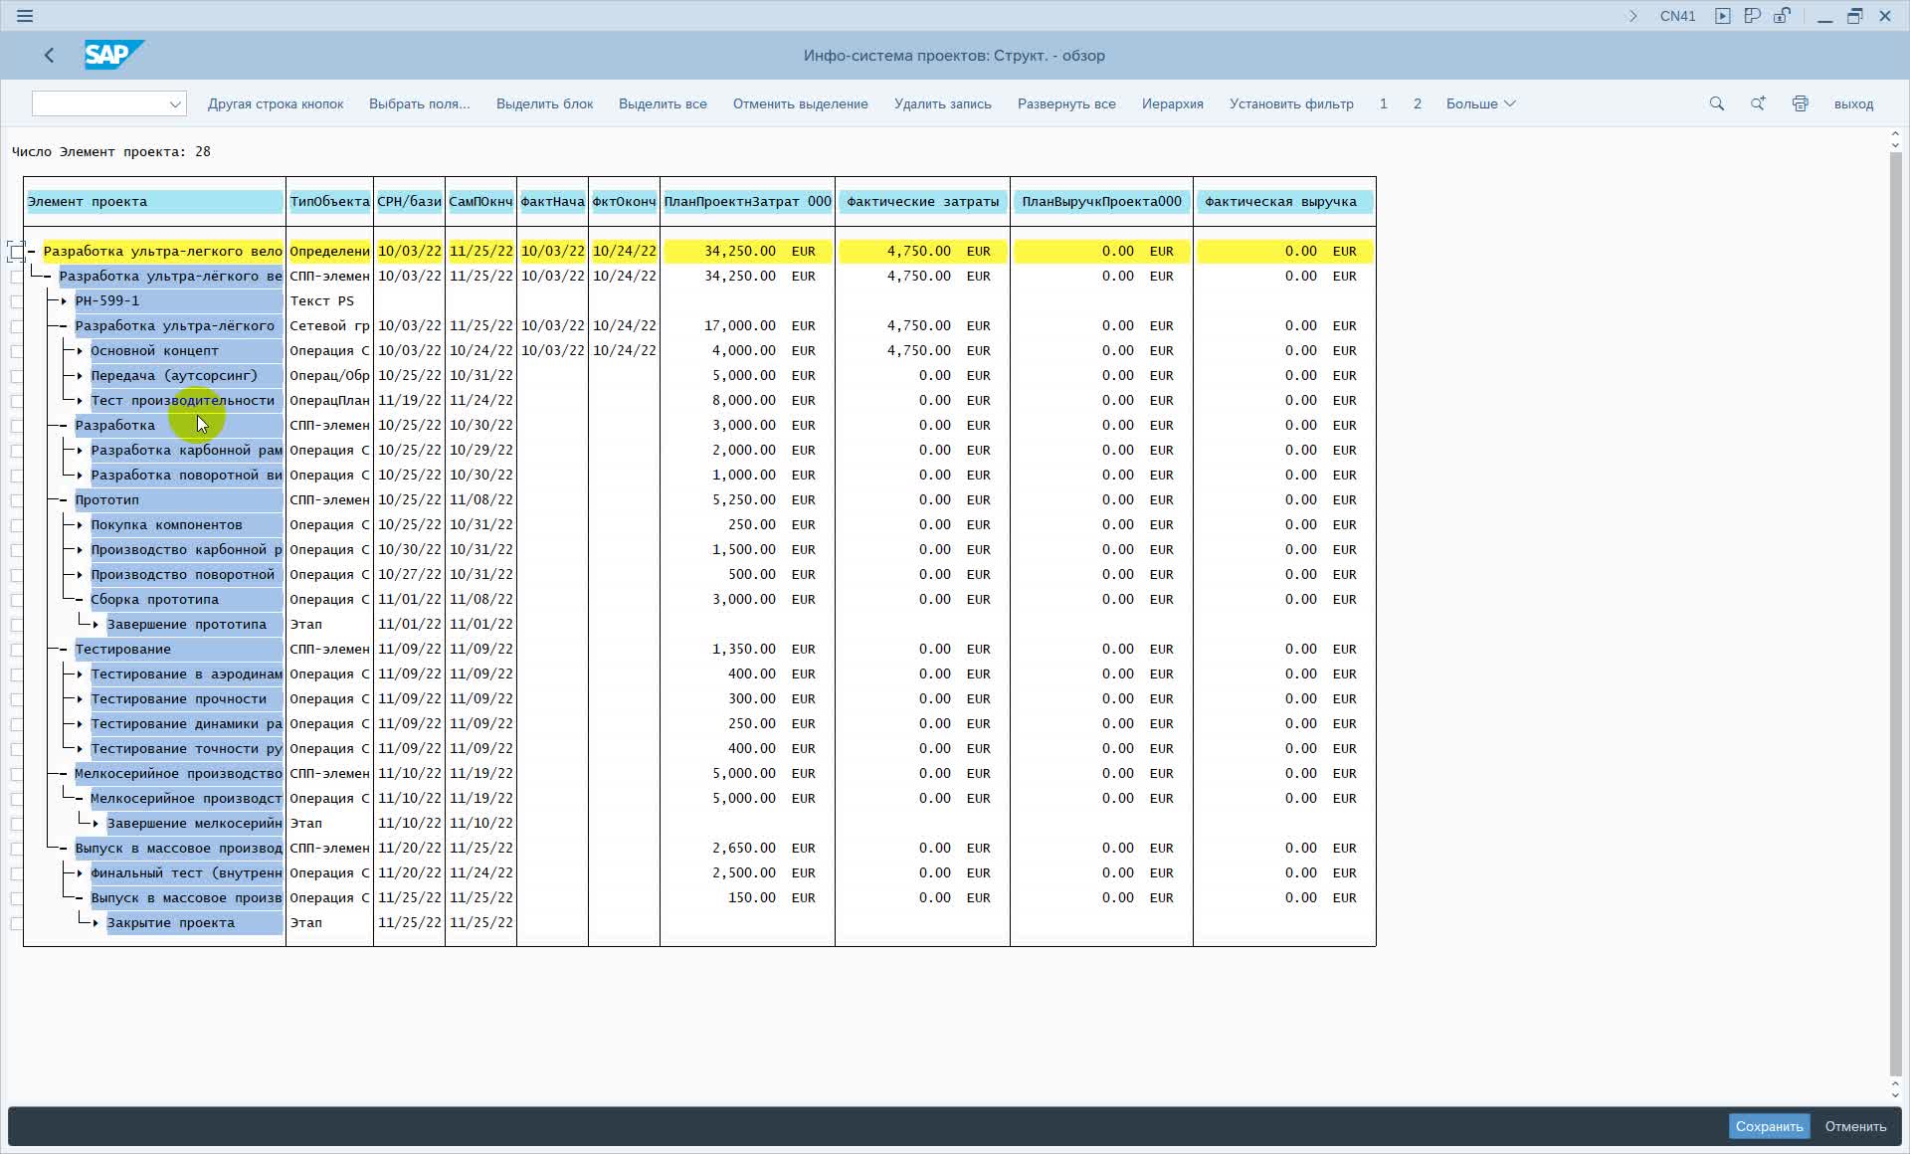This screenshot has height=1154, width=1910.
Task: Expand the PH-599-1 node
Action: click(x=64, y=300)
